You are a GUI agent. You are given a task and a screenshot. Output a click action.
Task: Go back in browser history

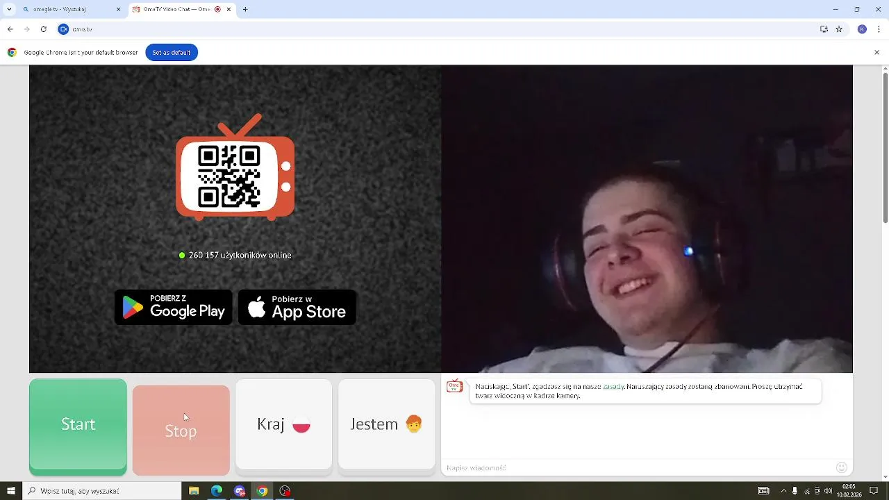[x=10, y=29]
